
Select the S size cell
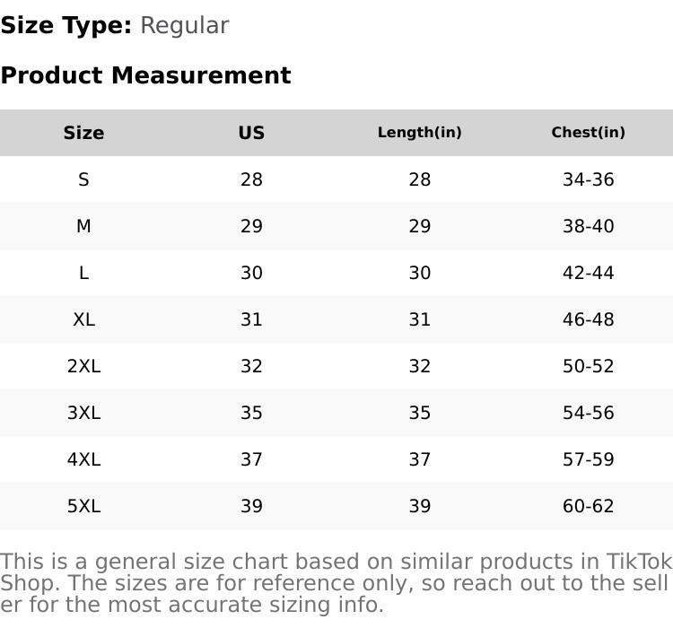83,179
